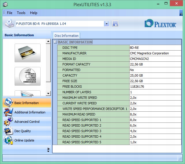The width and height of the screenshot is (185, 164).
Task: Click the Online Update globe icon
Action: pyautogui.click(x=8, y=140)
